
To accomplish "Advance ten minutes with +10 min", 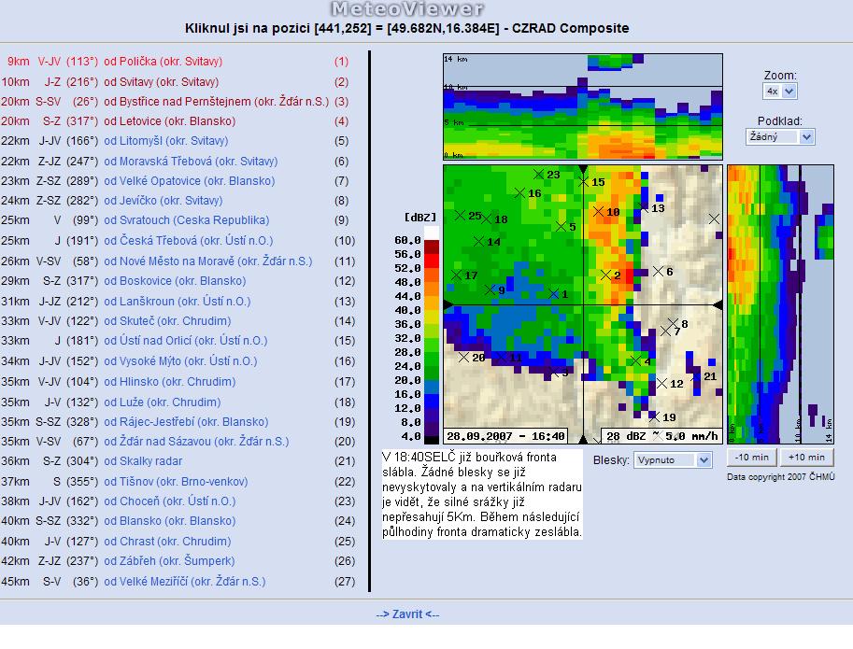I will click(806, 458).
